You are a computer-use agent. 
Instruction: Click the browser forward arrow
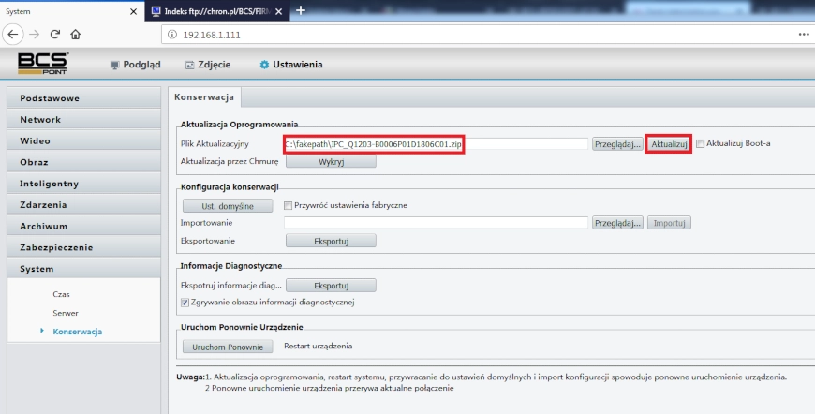[35, 35]
